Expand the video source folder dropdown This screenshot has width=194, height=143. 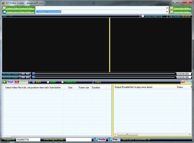167,8
